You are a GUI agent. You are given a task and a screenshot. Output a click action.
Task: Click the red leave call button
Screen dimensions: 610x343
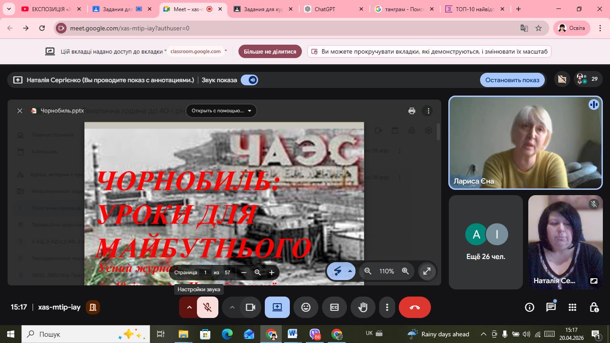pyautogui.click(x=414, y=307)
